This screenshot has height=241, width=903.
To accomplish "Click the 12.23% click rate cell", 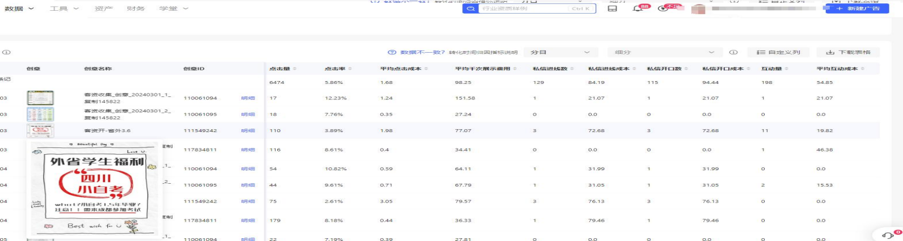I will [334, 98].
